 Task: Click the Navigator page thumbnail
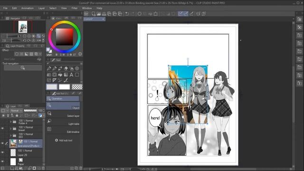click(x=23, y=27)
